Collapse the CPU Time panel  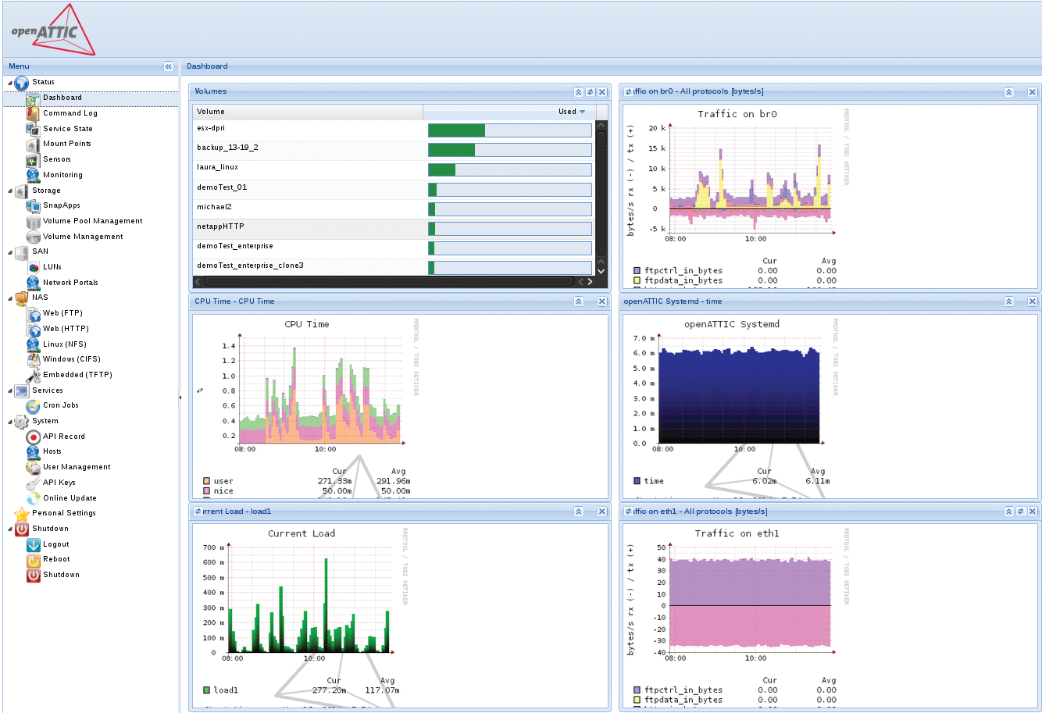point(579,301)
